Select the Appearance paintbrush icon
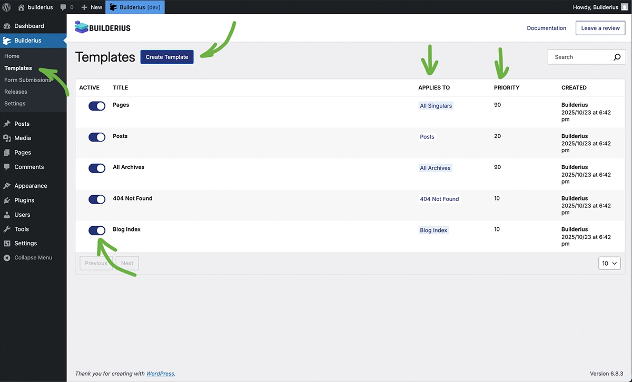632x382 pixels. pos(8,185)
